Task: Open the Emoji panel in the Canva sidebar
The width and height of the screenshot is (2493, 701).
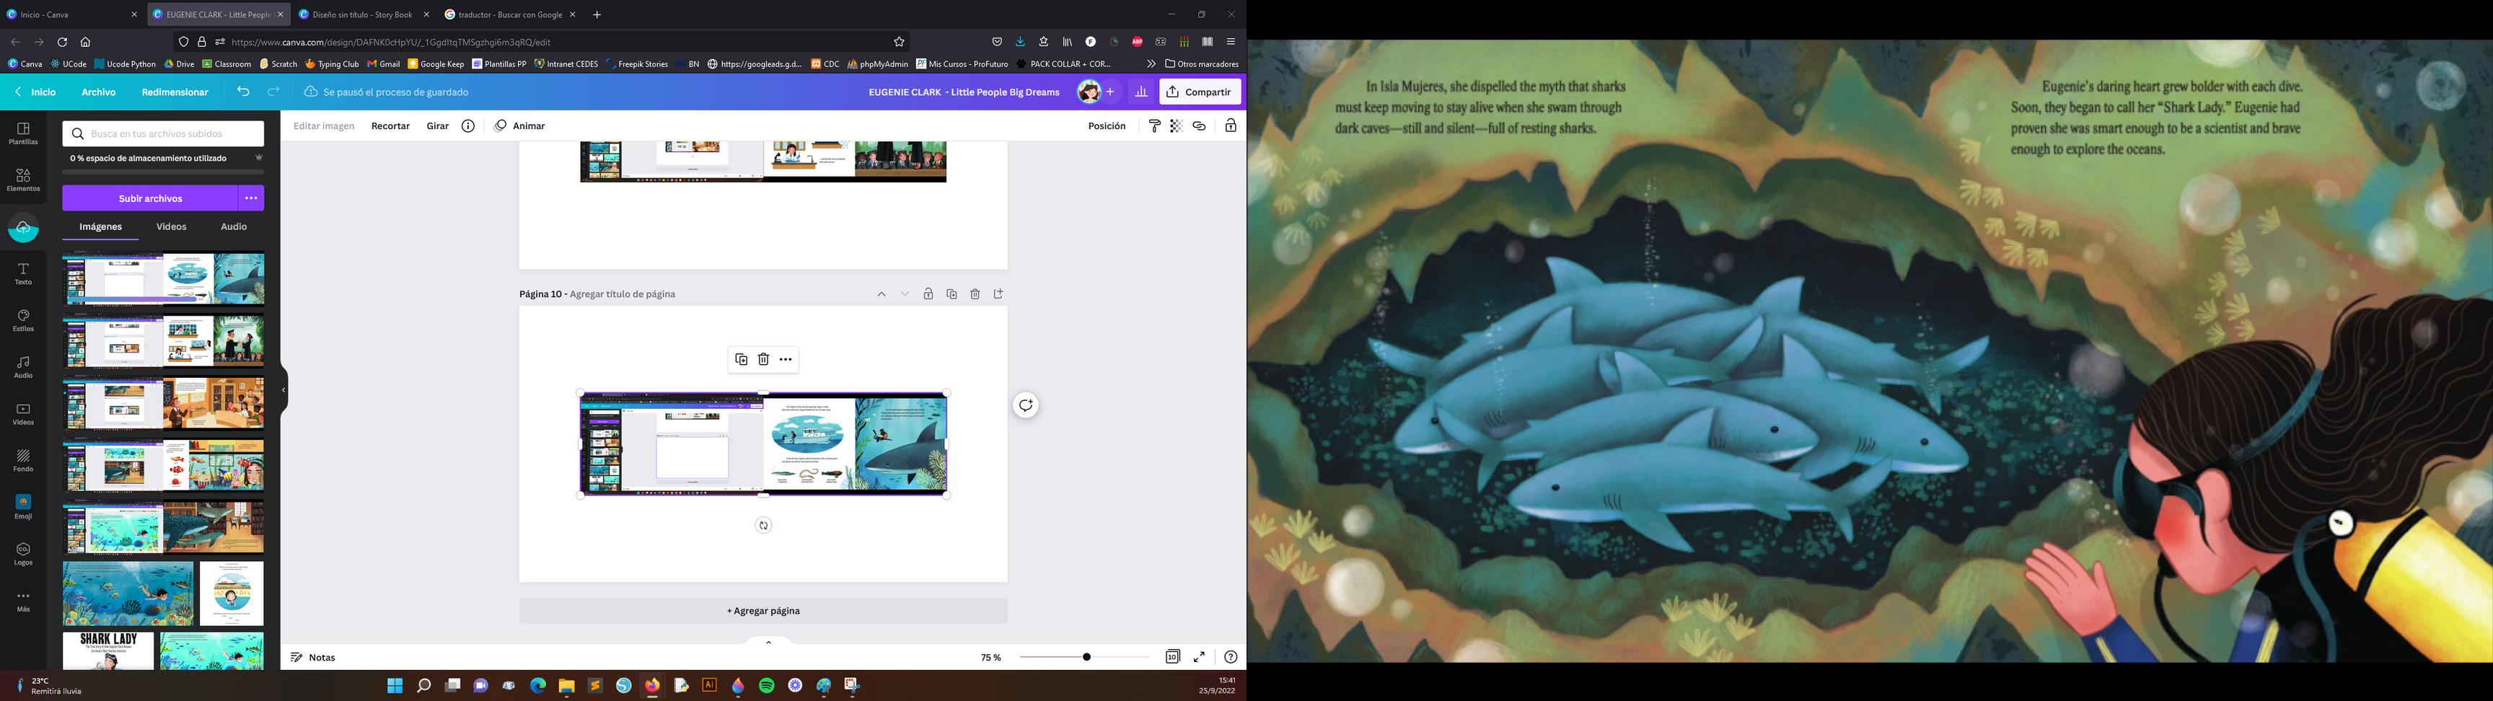Action: [x=23, y=507]
